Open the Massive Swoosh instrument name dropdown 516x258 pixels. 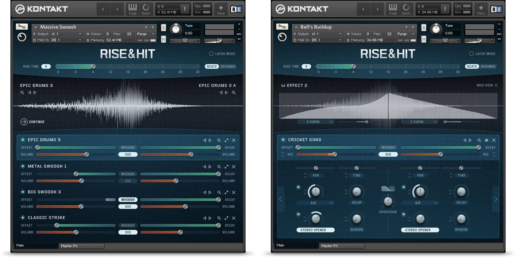point(36,27)
